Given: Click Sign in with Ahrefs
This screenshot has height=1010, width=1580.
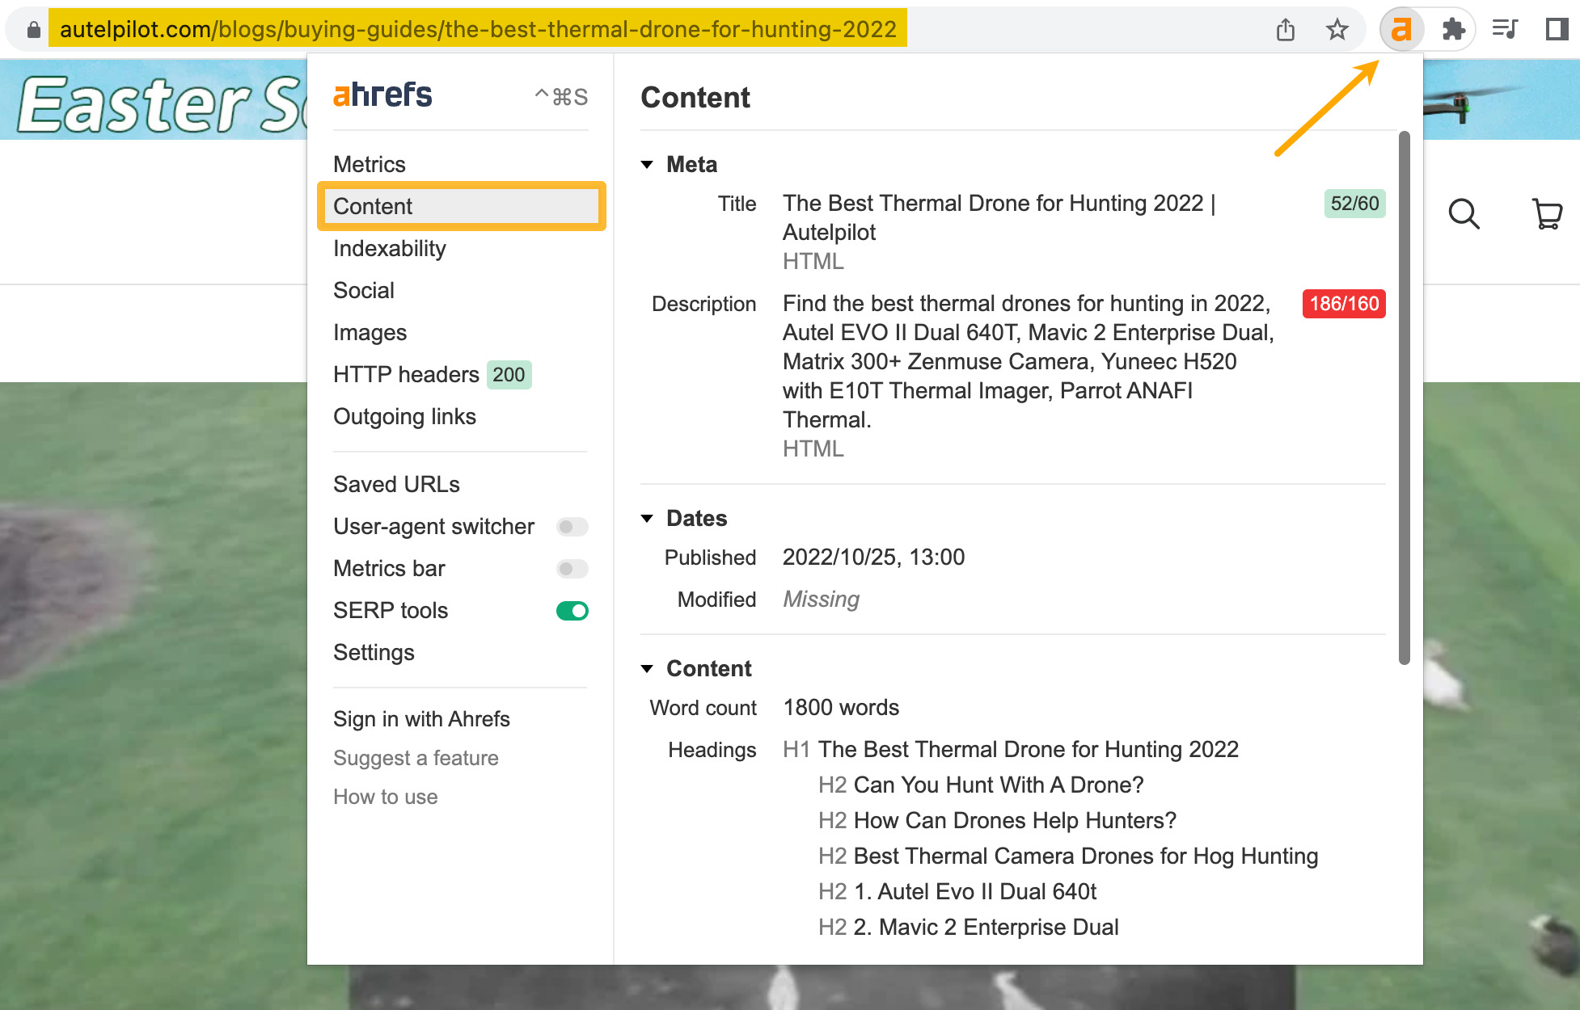Looking at the screenshot, I should (421, 719).
